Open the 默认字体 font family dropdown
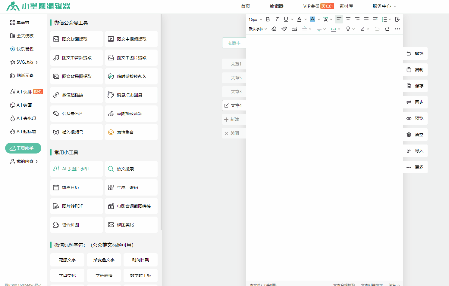Viewport: 449px width, 286px height. [x=258, y=29]
